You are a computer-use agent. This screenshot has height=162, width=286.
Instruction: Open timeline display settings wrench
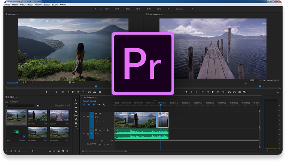[104, 105]
